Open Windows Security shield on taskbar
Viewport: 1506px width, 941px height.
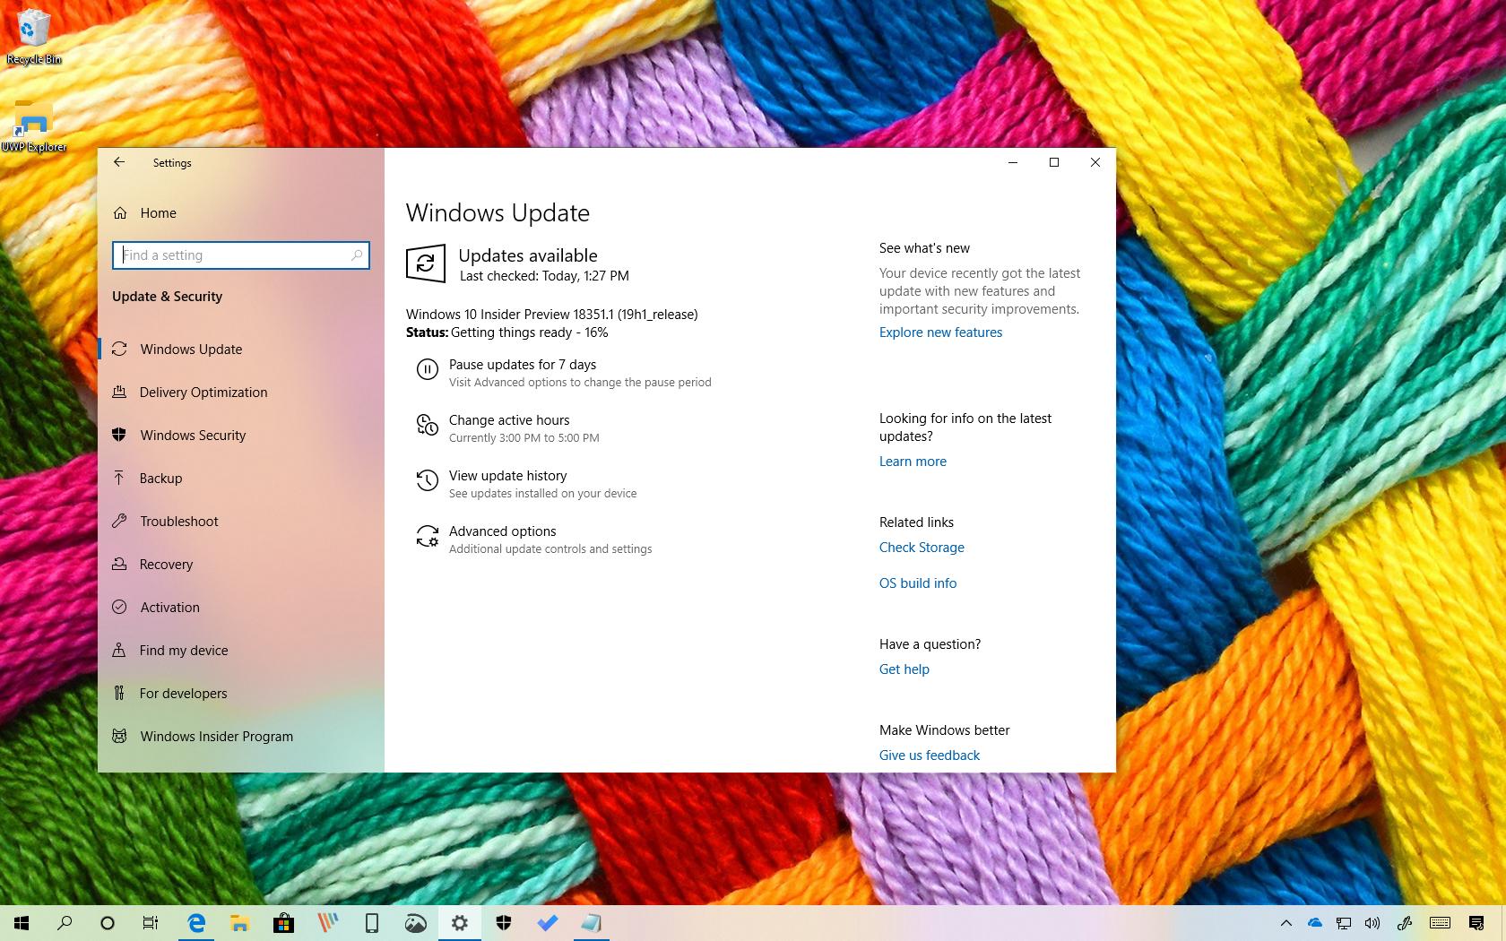tap(503, 922)
